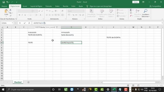Open the Settings gear in taskbar

coord(108,89)
